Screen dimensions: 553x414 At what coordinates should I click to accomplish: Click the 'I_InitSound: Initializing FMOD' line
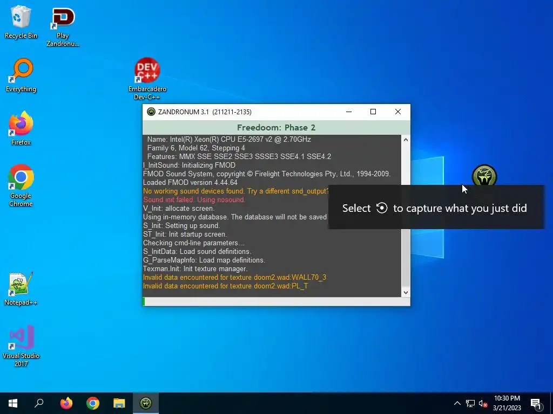[x=190, y=165]
